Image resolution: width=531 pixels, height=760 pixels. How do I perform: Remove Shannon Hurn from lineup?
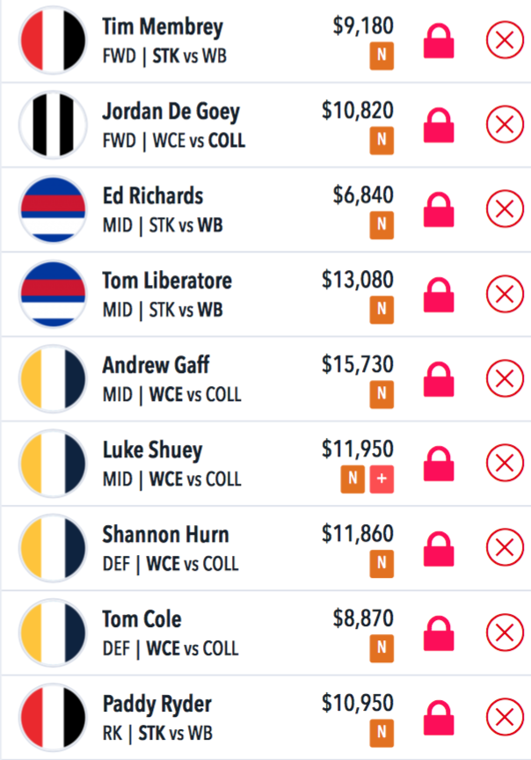point(505,547)
